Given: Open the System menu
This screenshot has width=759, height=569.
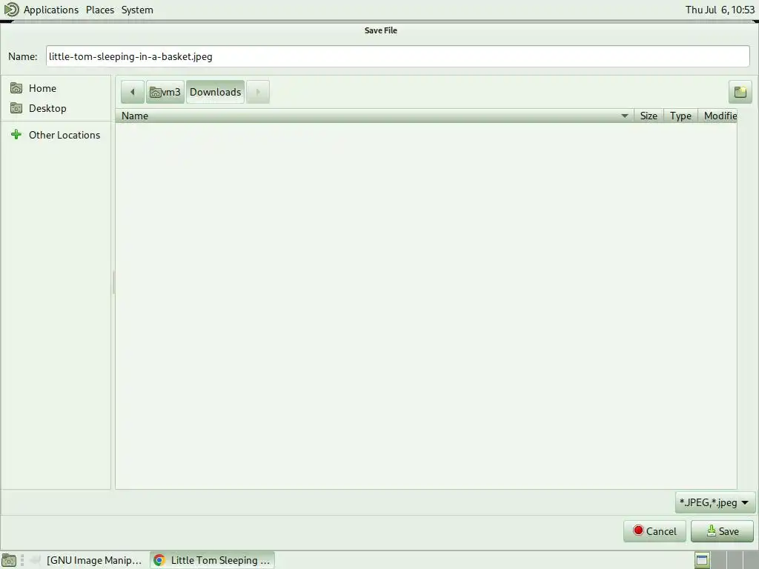Looking at the screenshot, I should pyautogui.click(x=137, y=10).
